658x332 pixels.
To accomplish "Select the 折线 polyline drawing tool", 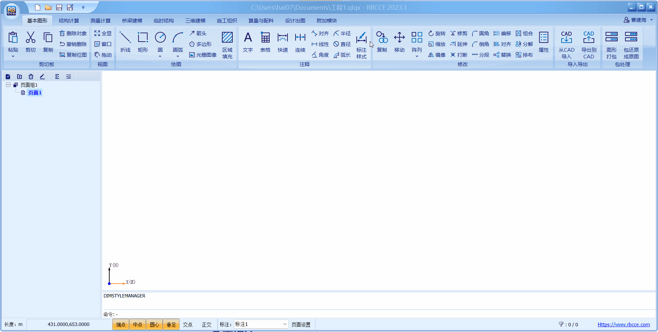I will pos(125,38).
